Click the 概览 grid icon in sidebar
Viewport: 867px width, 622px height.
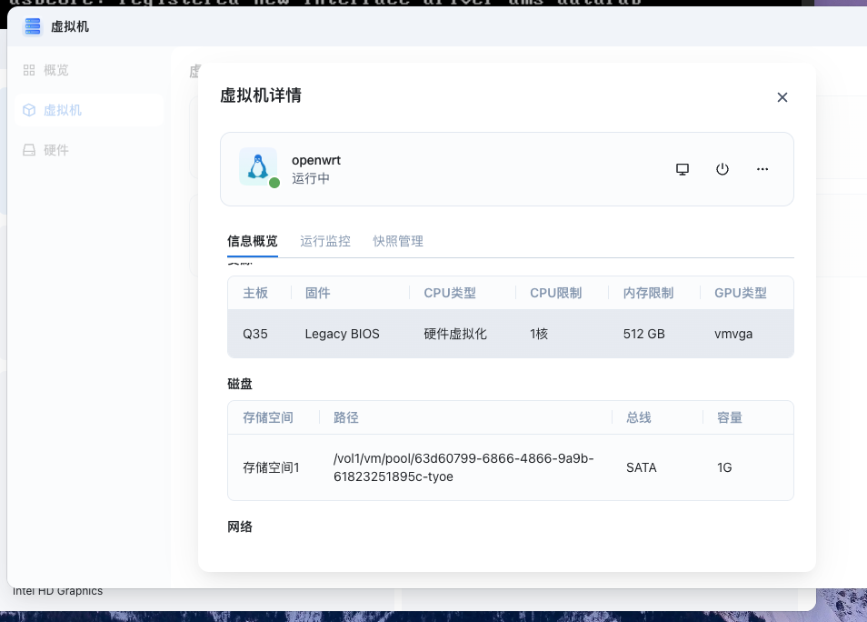tap(29, 70)
